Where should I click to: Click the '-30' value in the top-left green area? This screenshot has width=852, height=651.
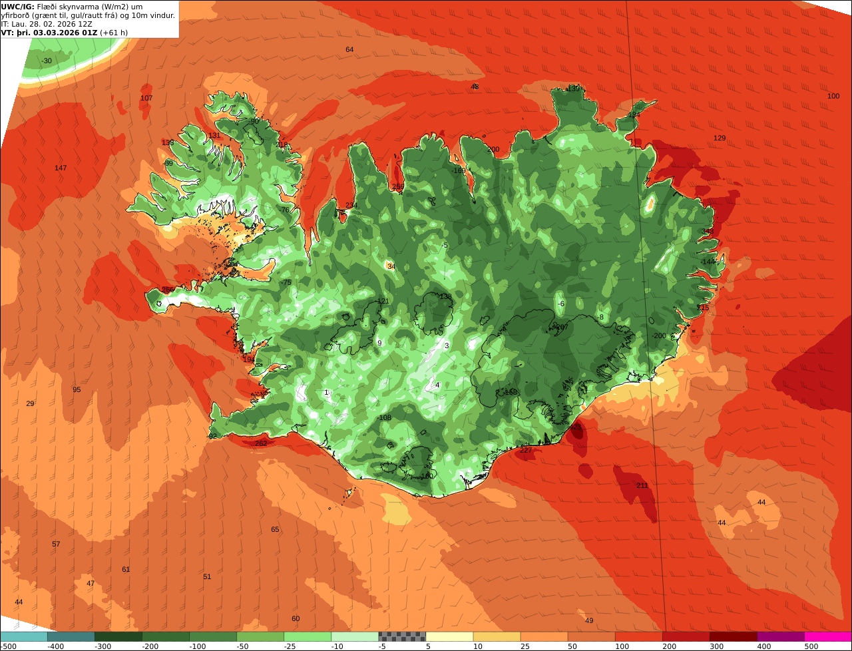tap(46, 61)
